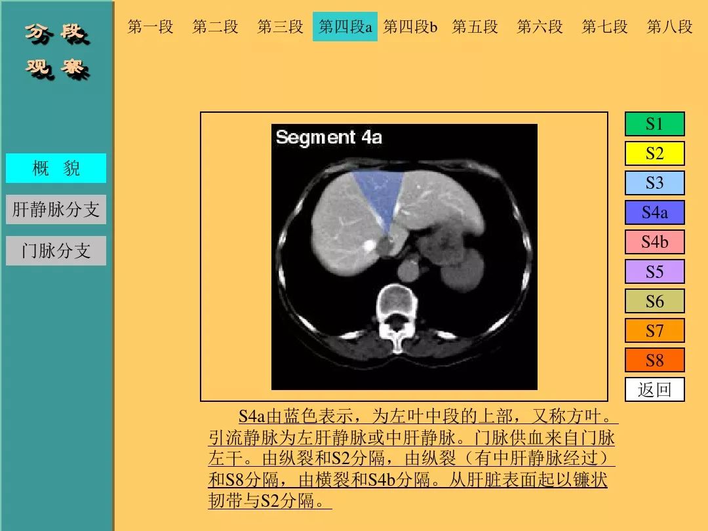Click the 概貌 overview button
The width and height of the screenshot is (708, 531).
tap(56, 168)
